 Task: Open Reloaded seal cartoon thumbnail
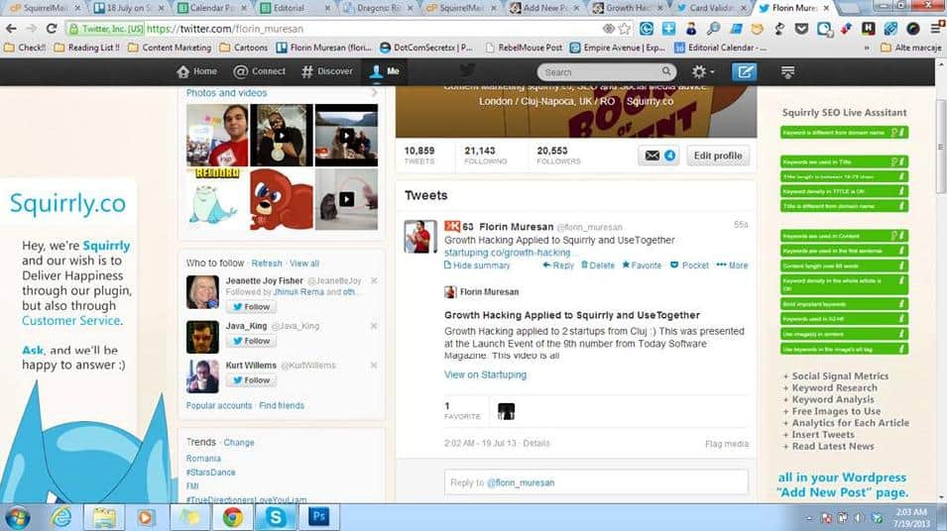coord(217,199)
